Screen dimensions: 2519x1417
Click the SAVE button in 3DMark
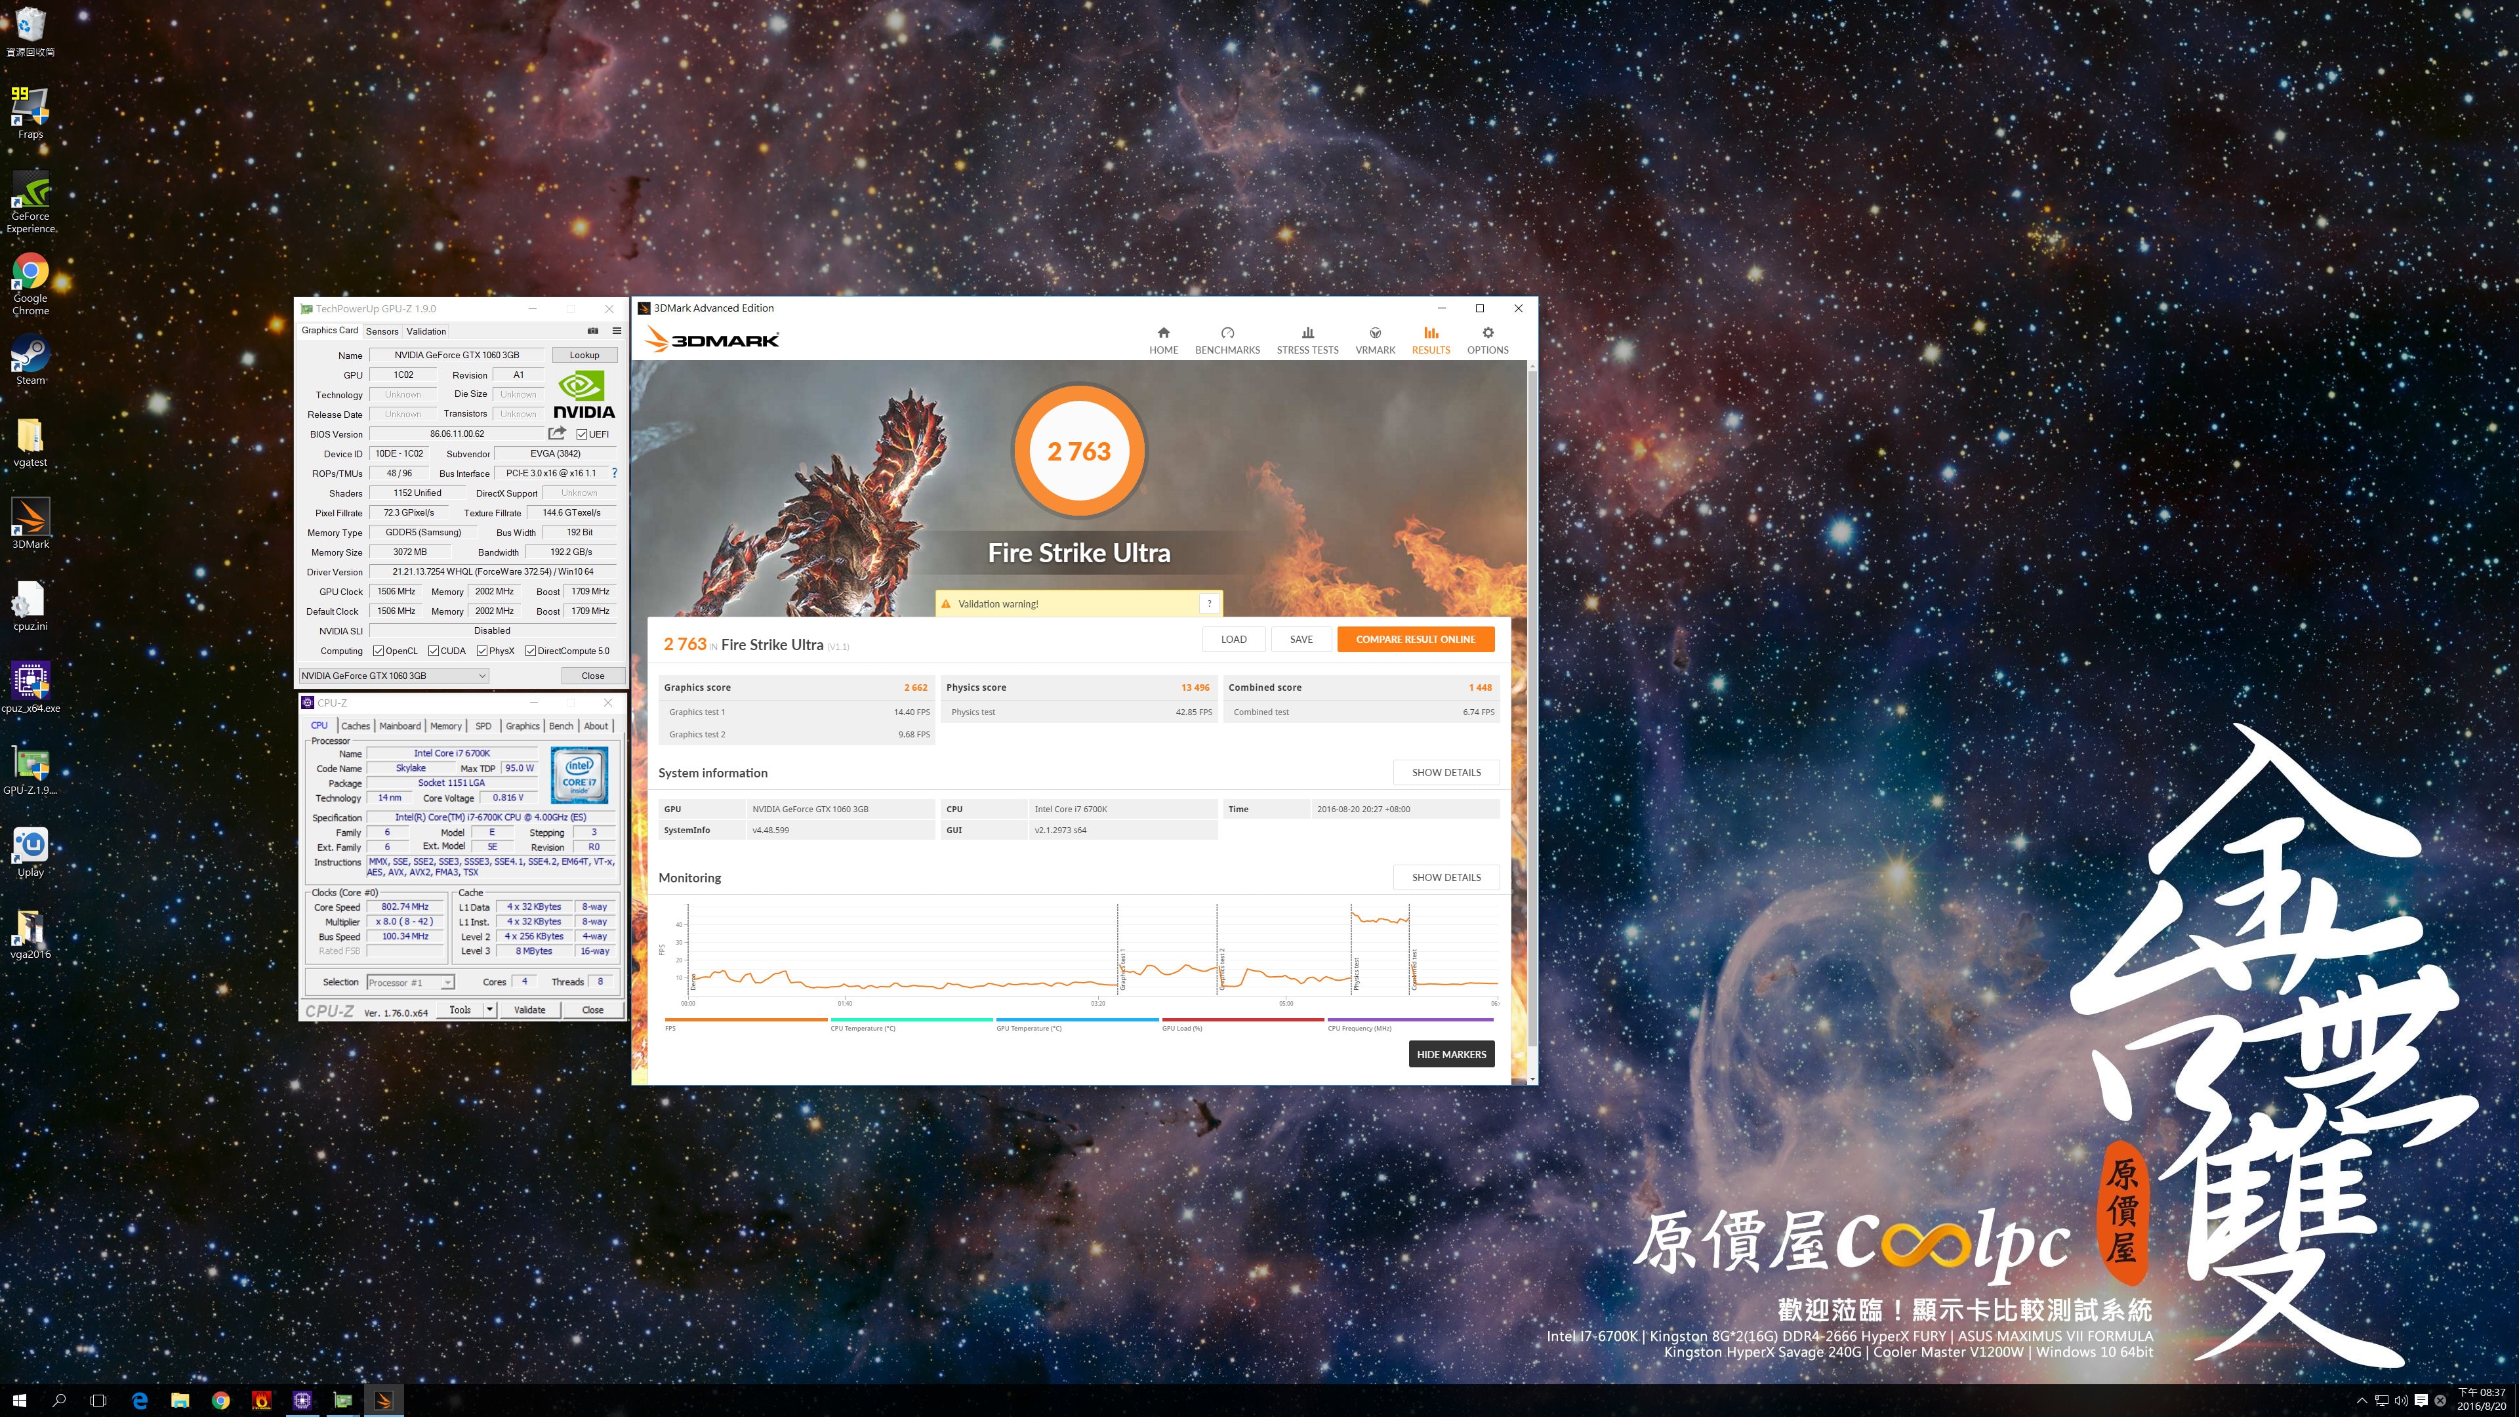pyautogui.click(x=1301, y=640)
